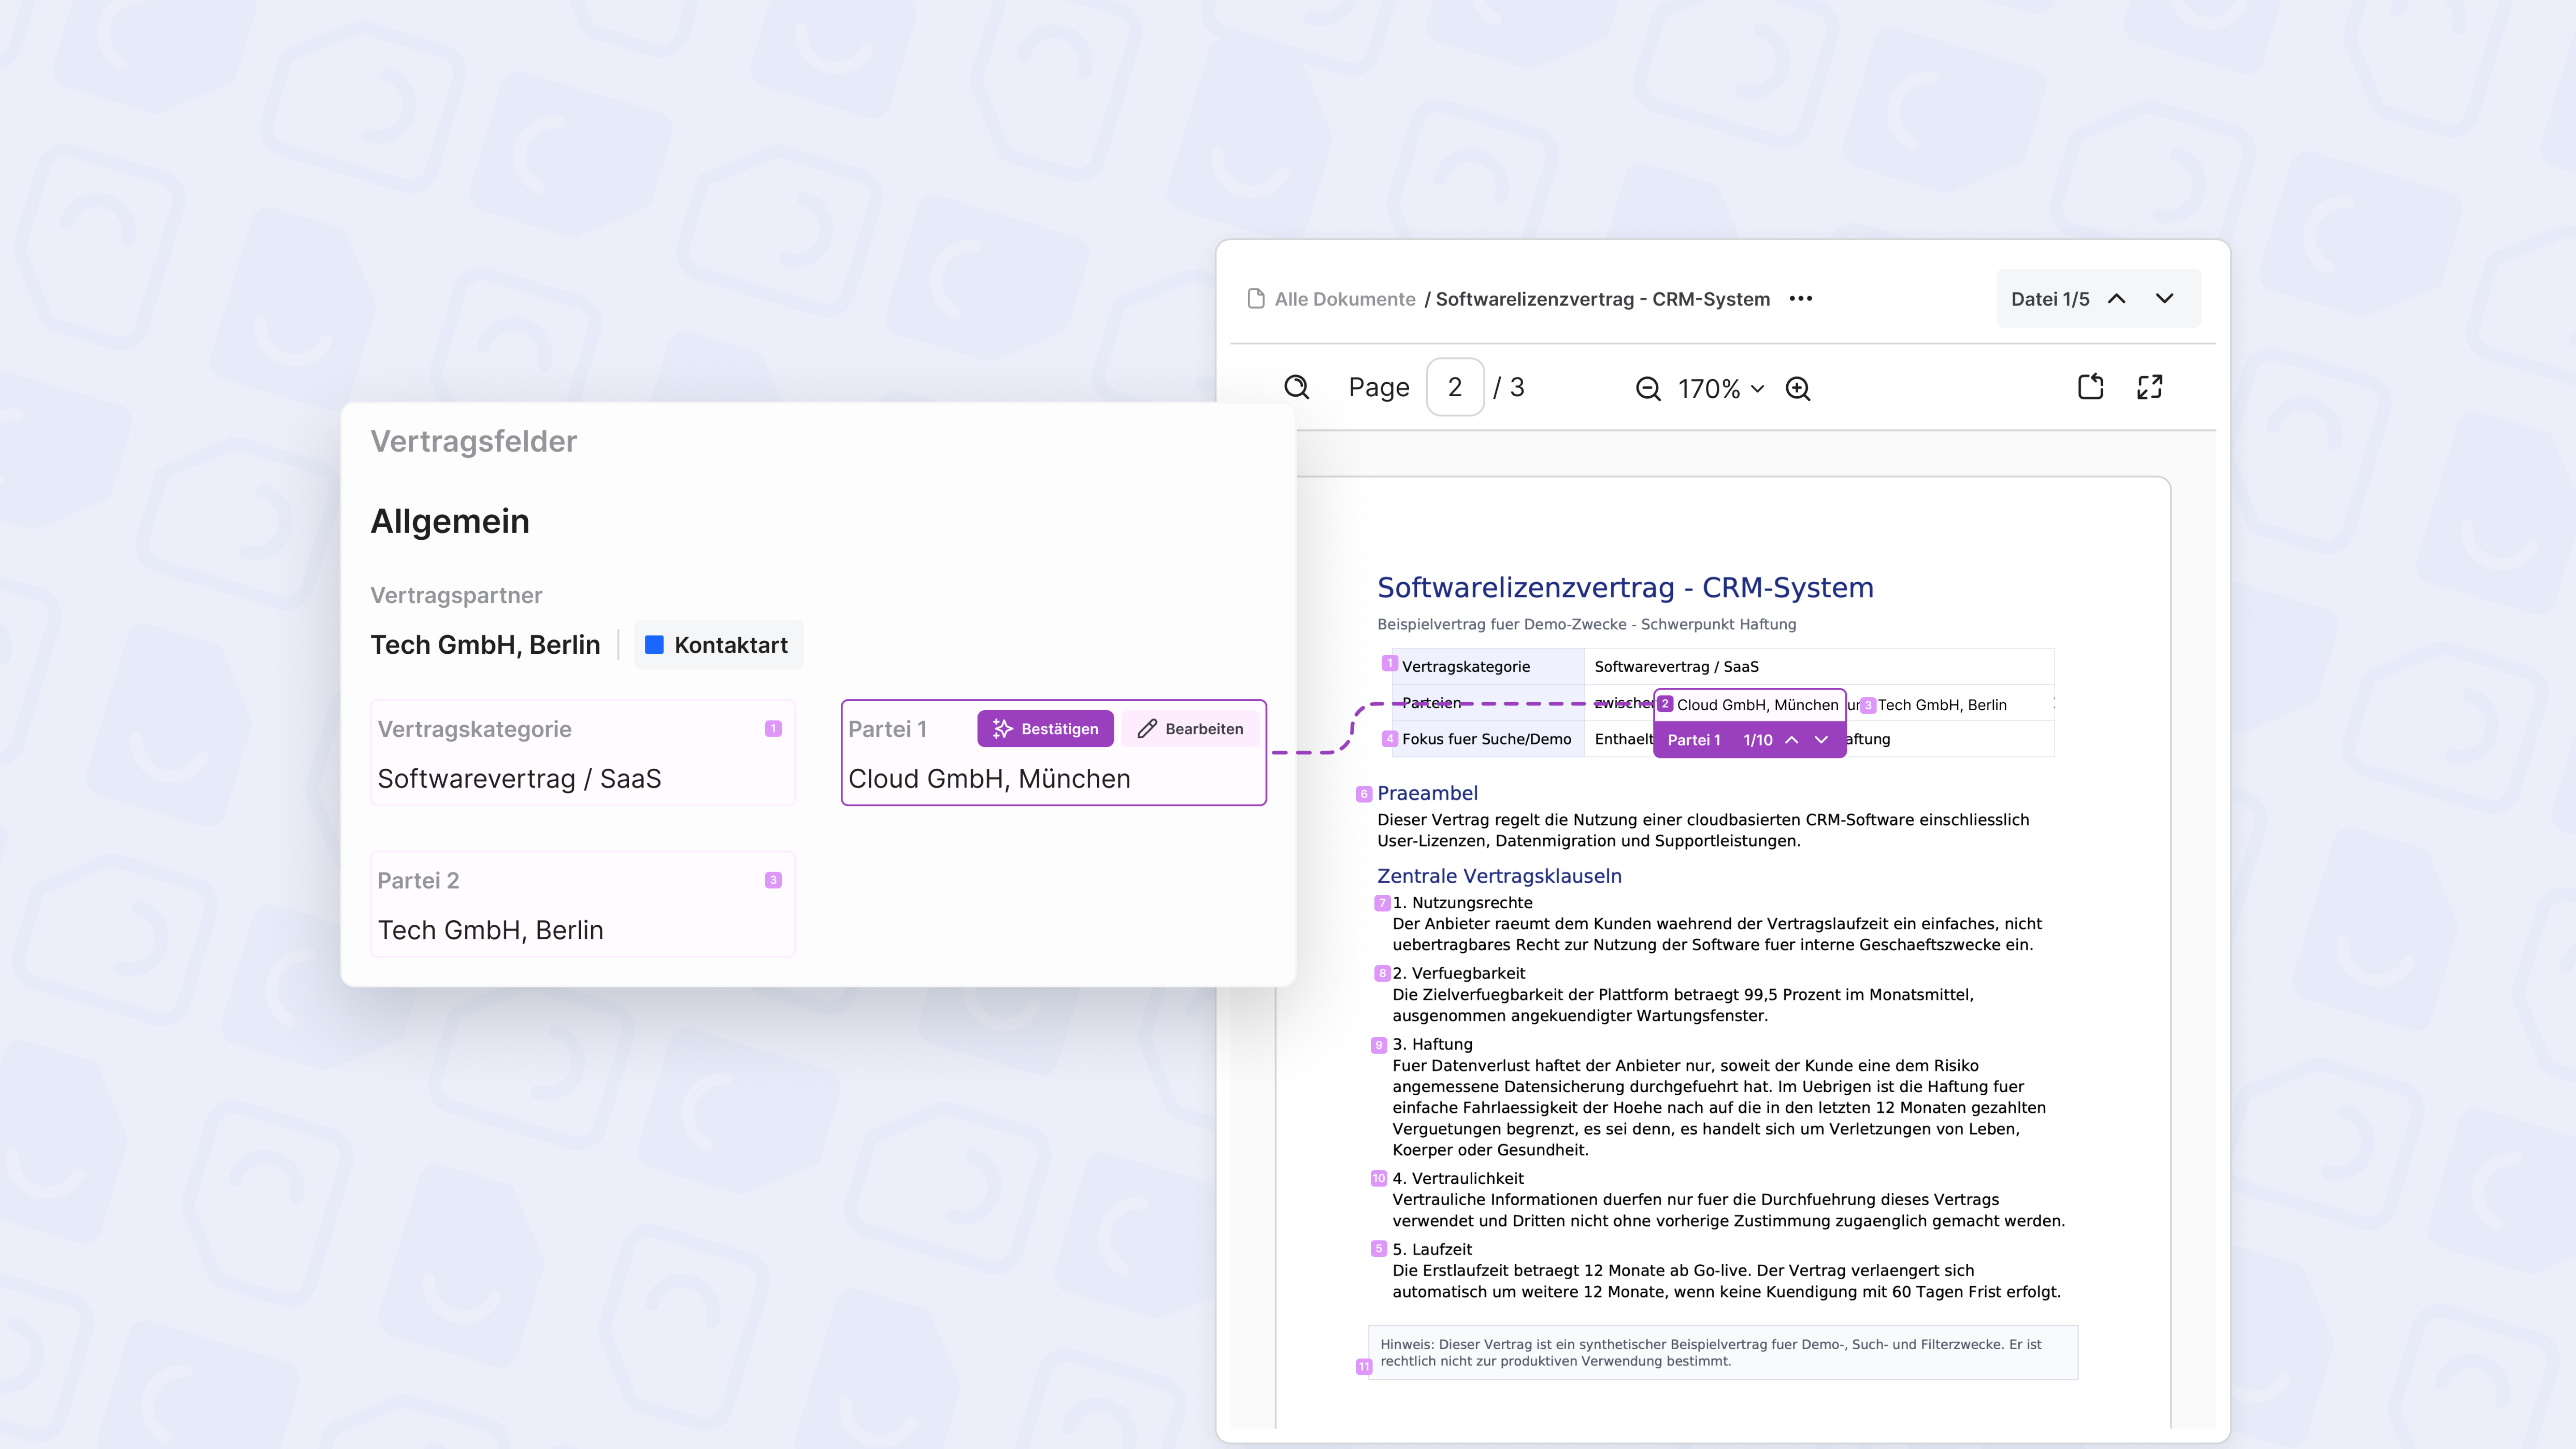Click the document icon beside Alle Dokumente
The height and width of the screenshot is (1449, 2576).
pyautogui.click(x=1256, y=299)
